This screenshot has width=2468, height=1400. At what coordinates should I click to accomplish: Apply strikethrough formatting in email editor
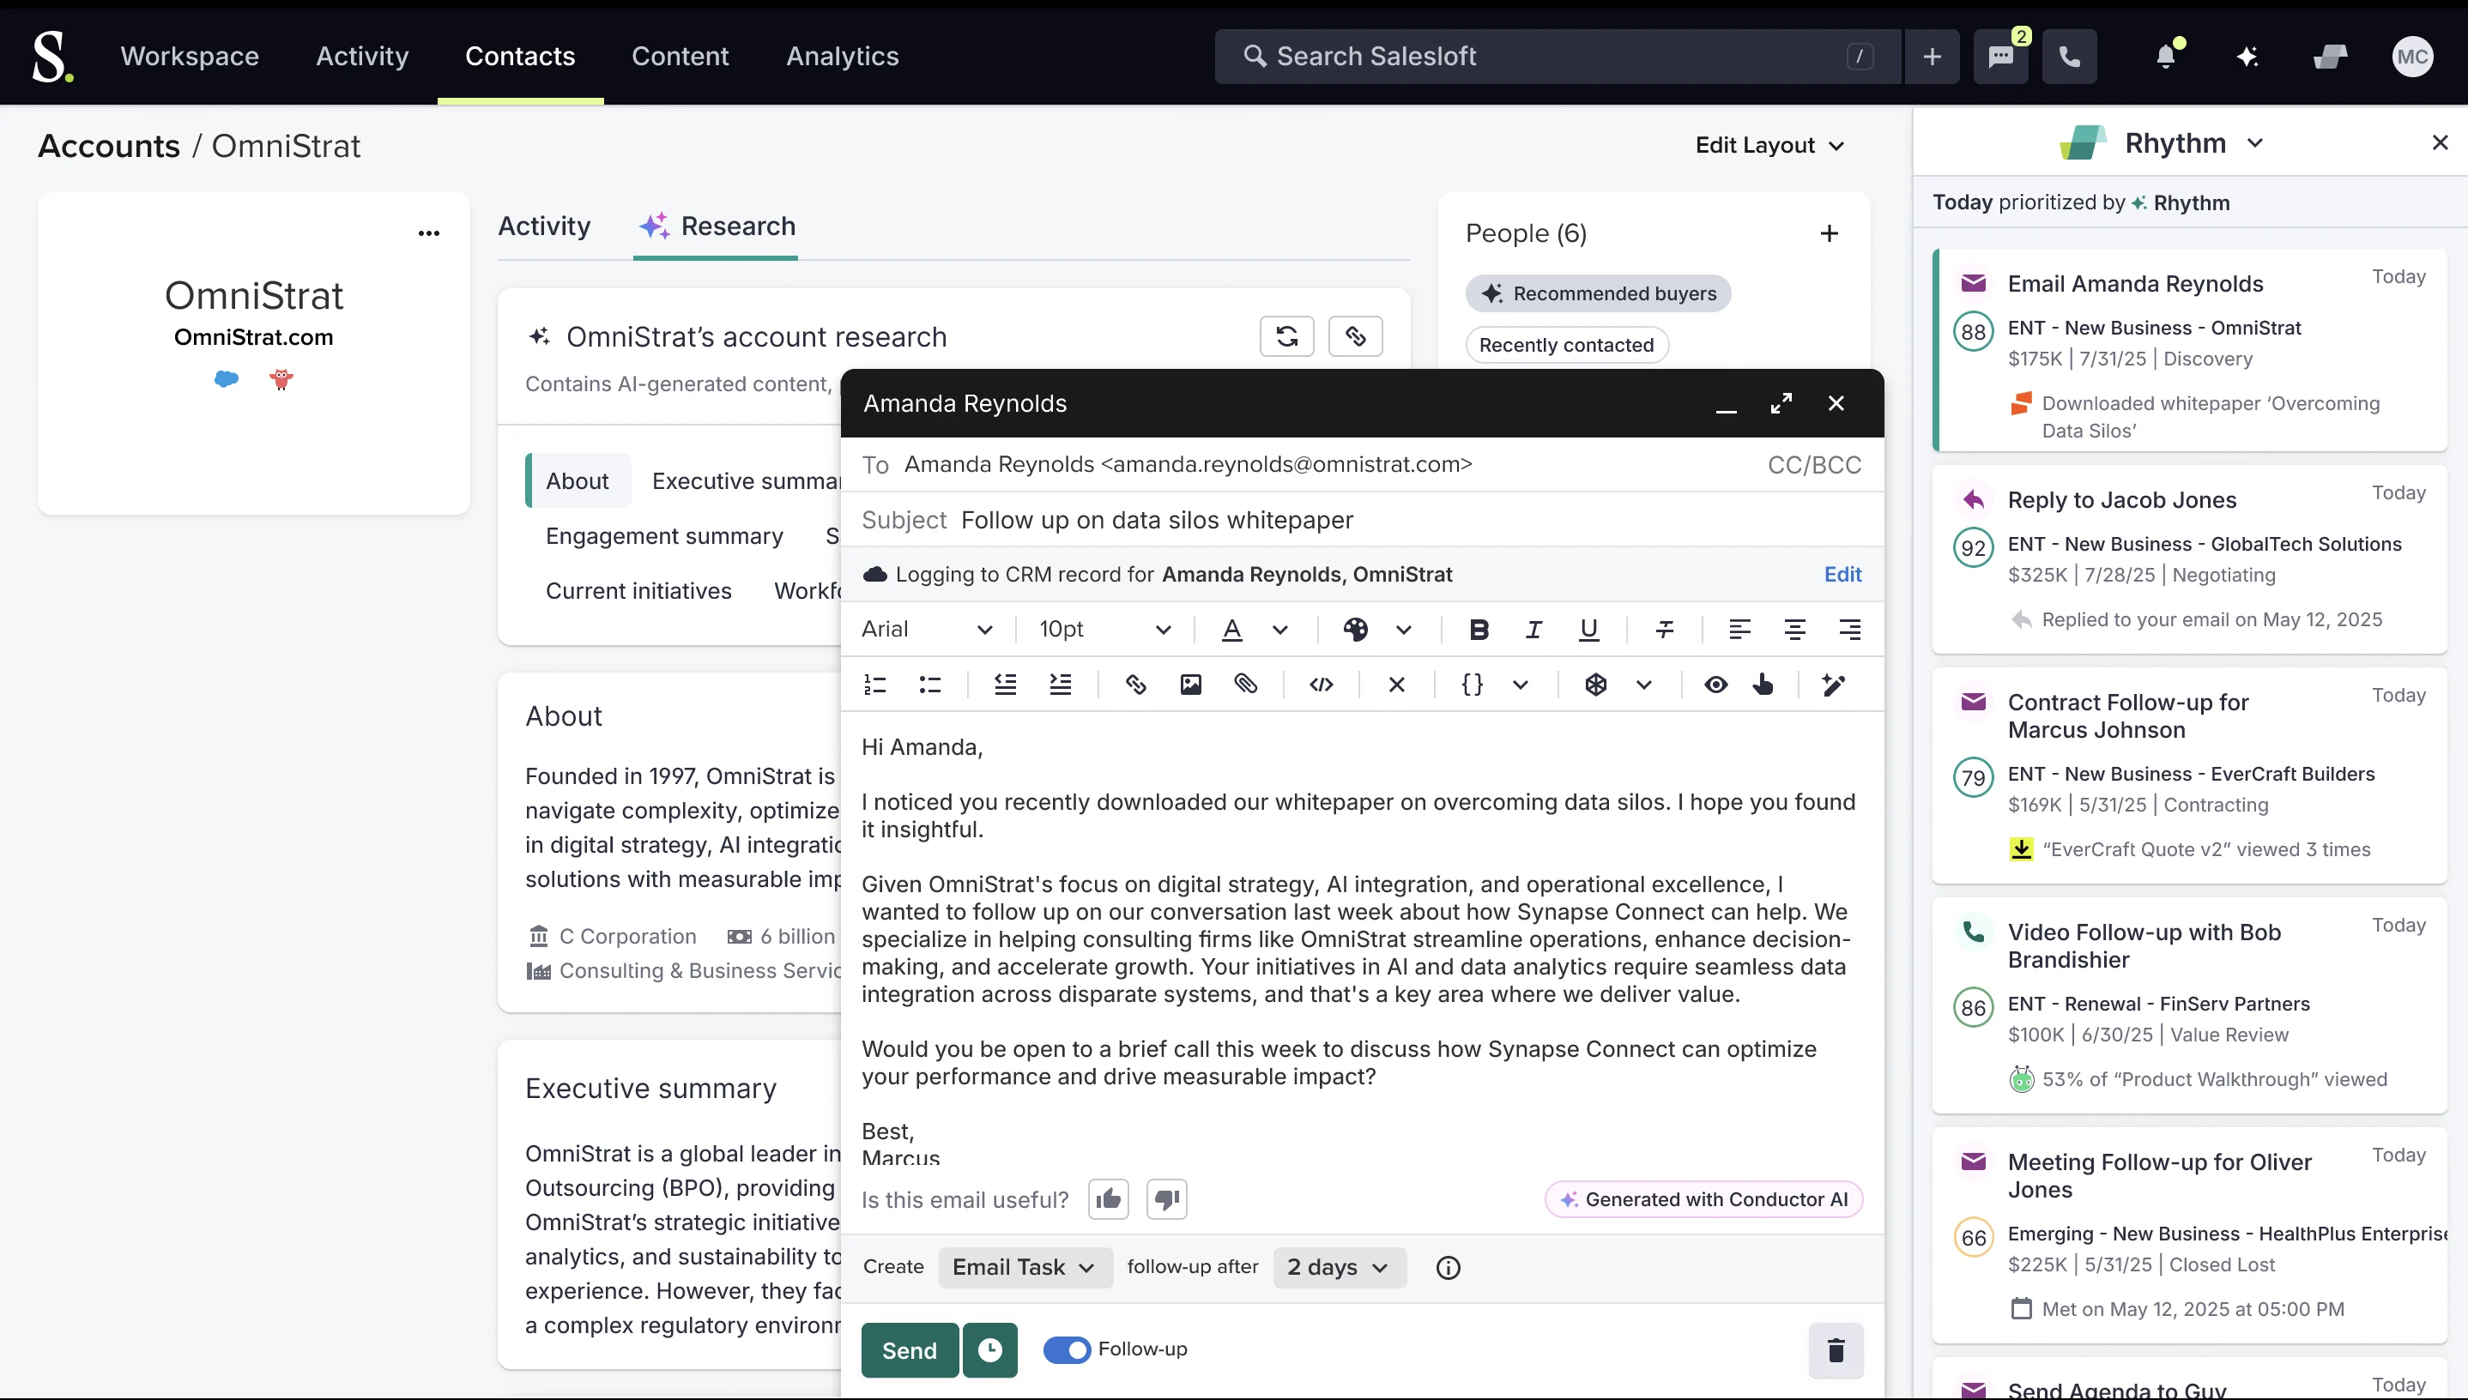coord(1665,630)
